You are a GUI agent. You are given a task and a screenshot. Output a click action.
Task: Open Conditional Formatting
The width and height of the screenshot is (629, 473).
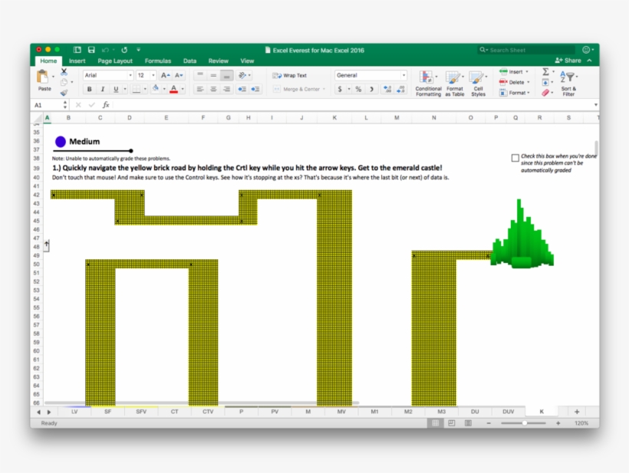point(428,83)
